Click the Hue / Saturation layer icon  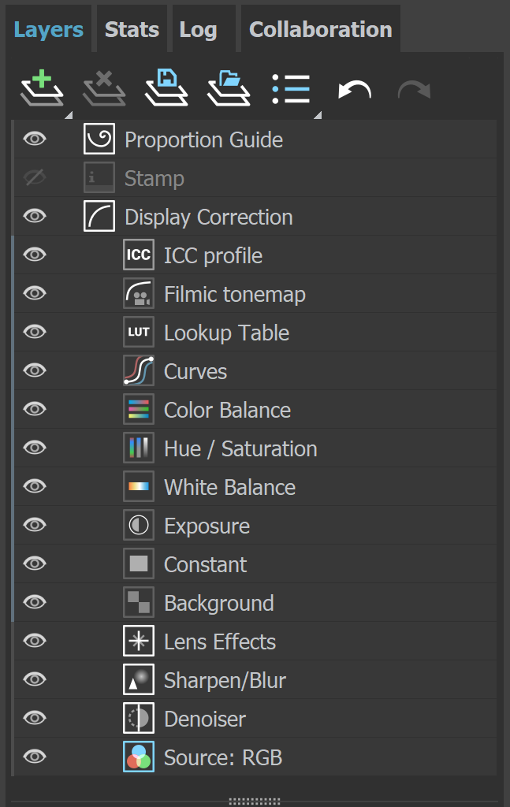tap(138, 448)
